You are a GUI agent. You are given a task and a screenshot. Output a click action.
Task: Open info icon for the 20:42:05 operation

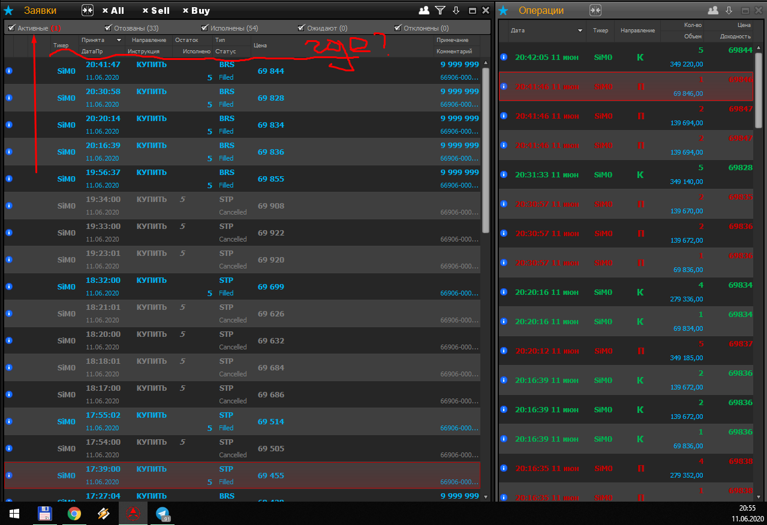click(504, 57)
